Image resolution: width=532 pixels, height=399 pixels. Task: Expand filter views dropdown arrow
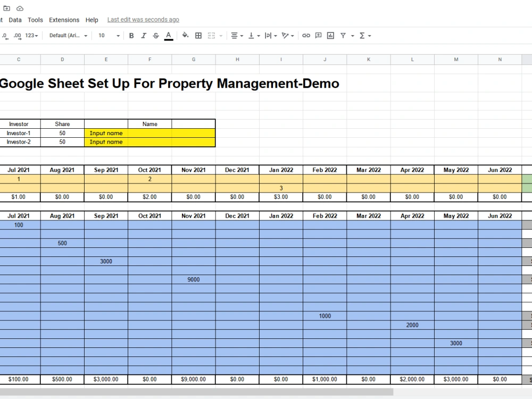[x=353, y=36]
